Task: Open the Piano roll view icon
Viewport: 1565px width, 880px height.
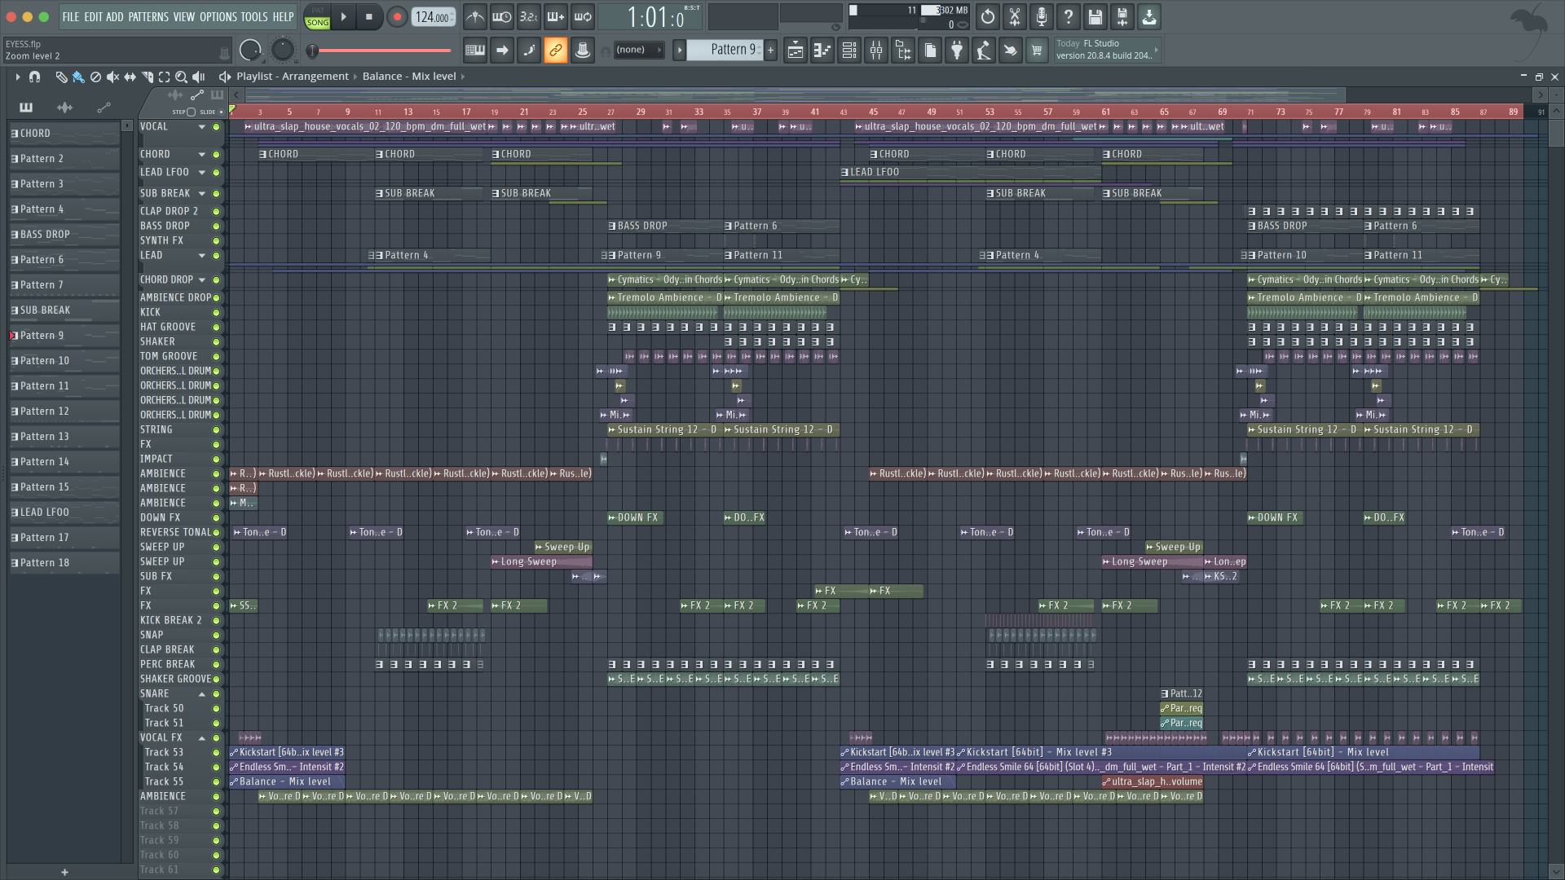Action: click(822, 51)
